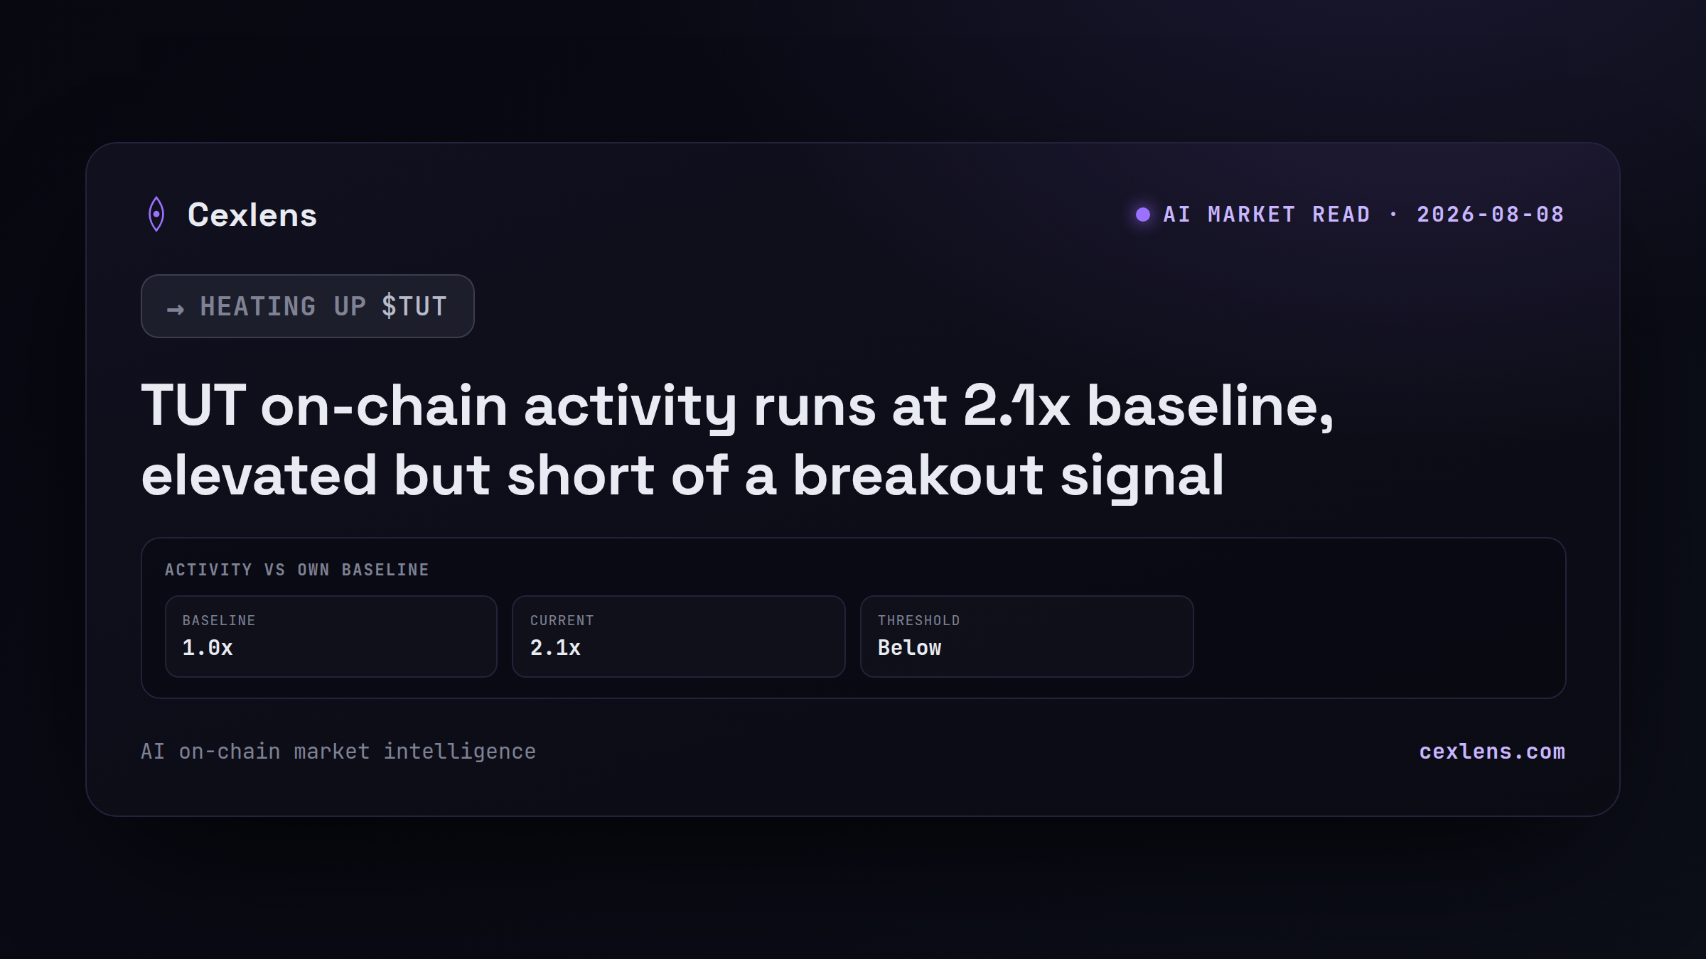Click the THRESHOLD label text
Screen dimensions: 1706x959
(x=918, y=620)
